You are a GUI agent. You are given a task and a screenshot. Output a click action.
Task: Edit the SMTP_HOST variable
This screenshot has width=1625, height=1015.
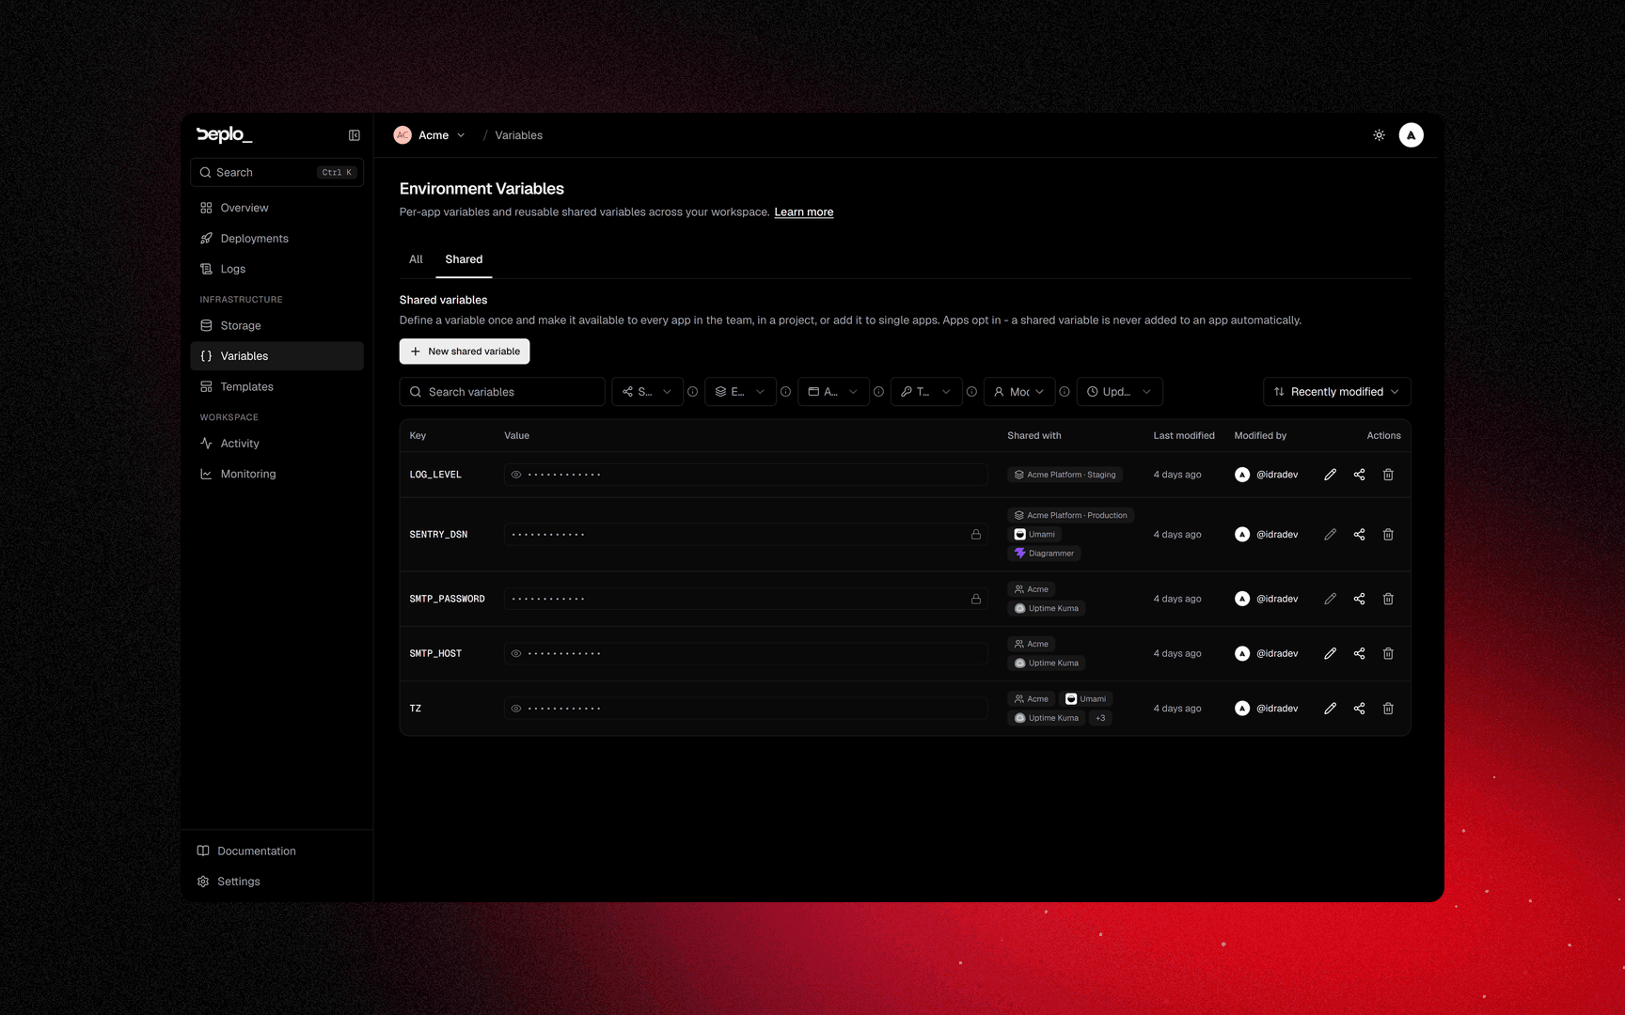[x=1330, y=653]
